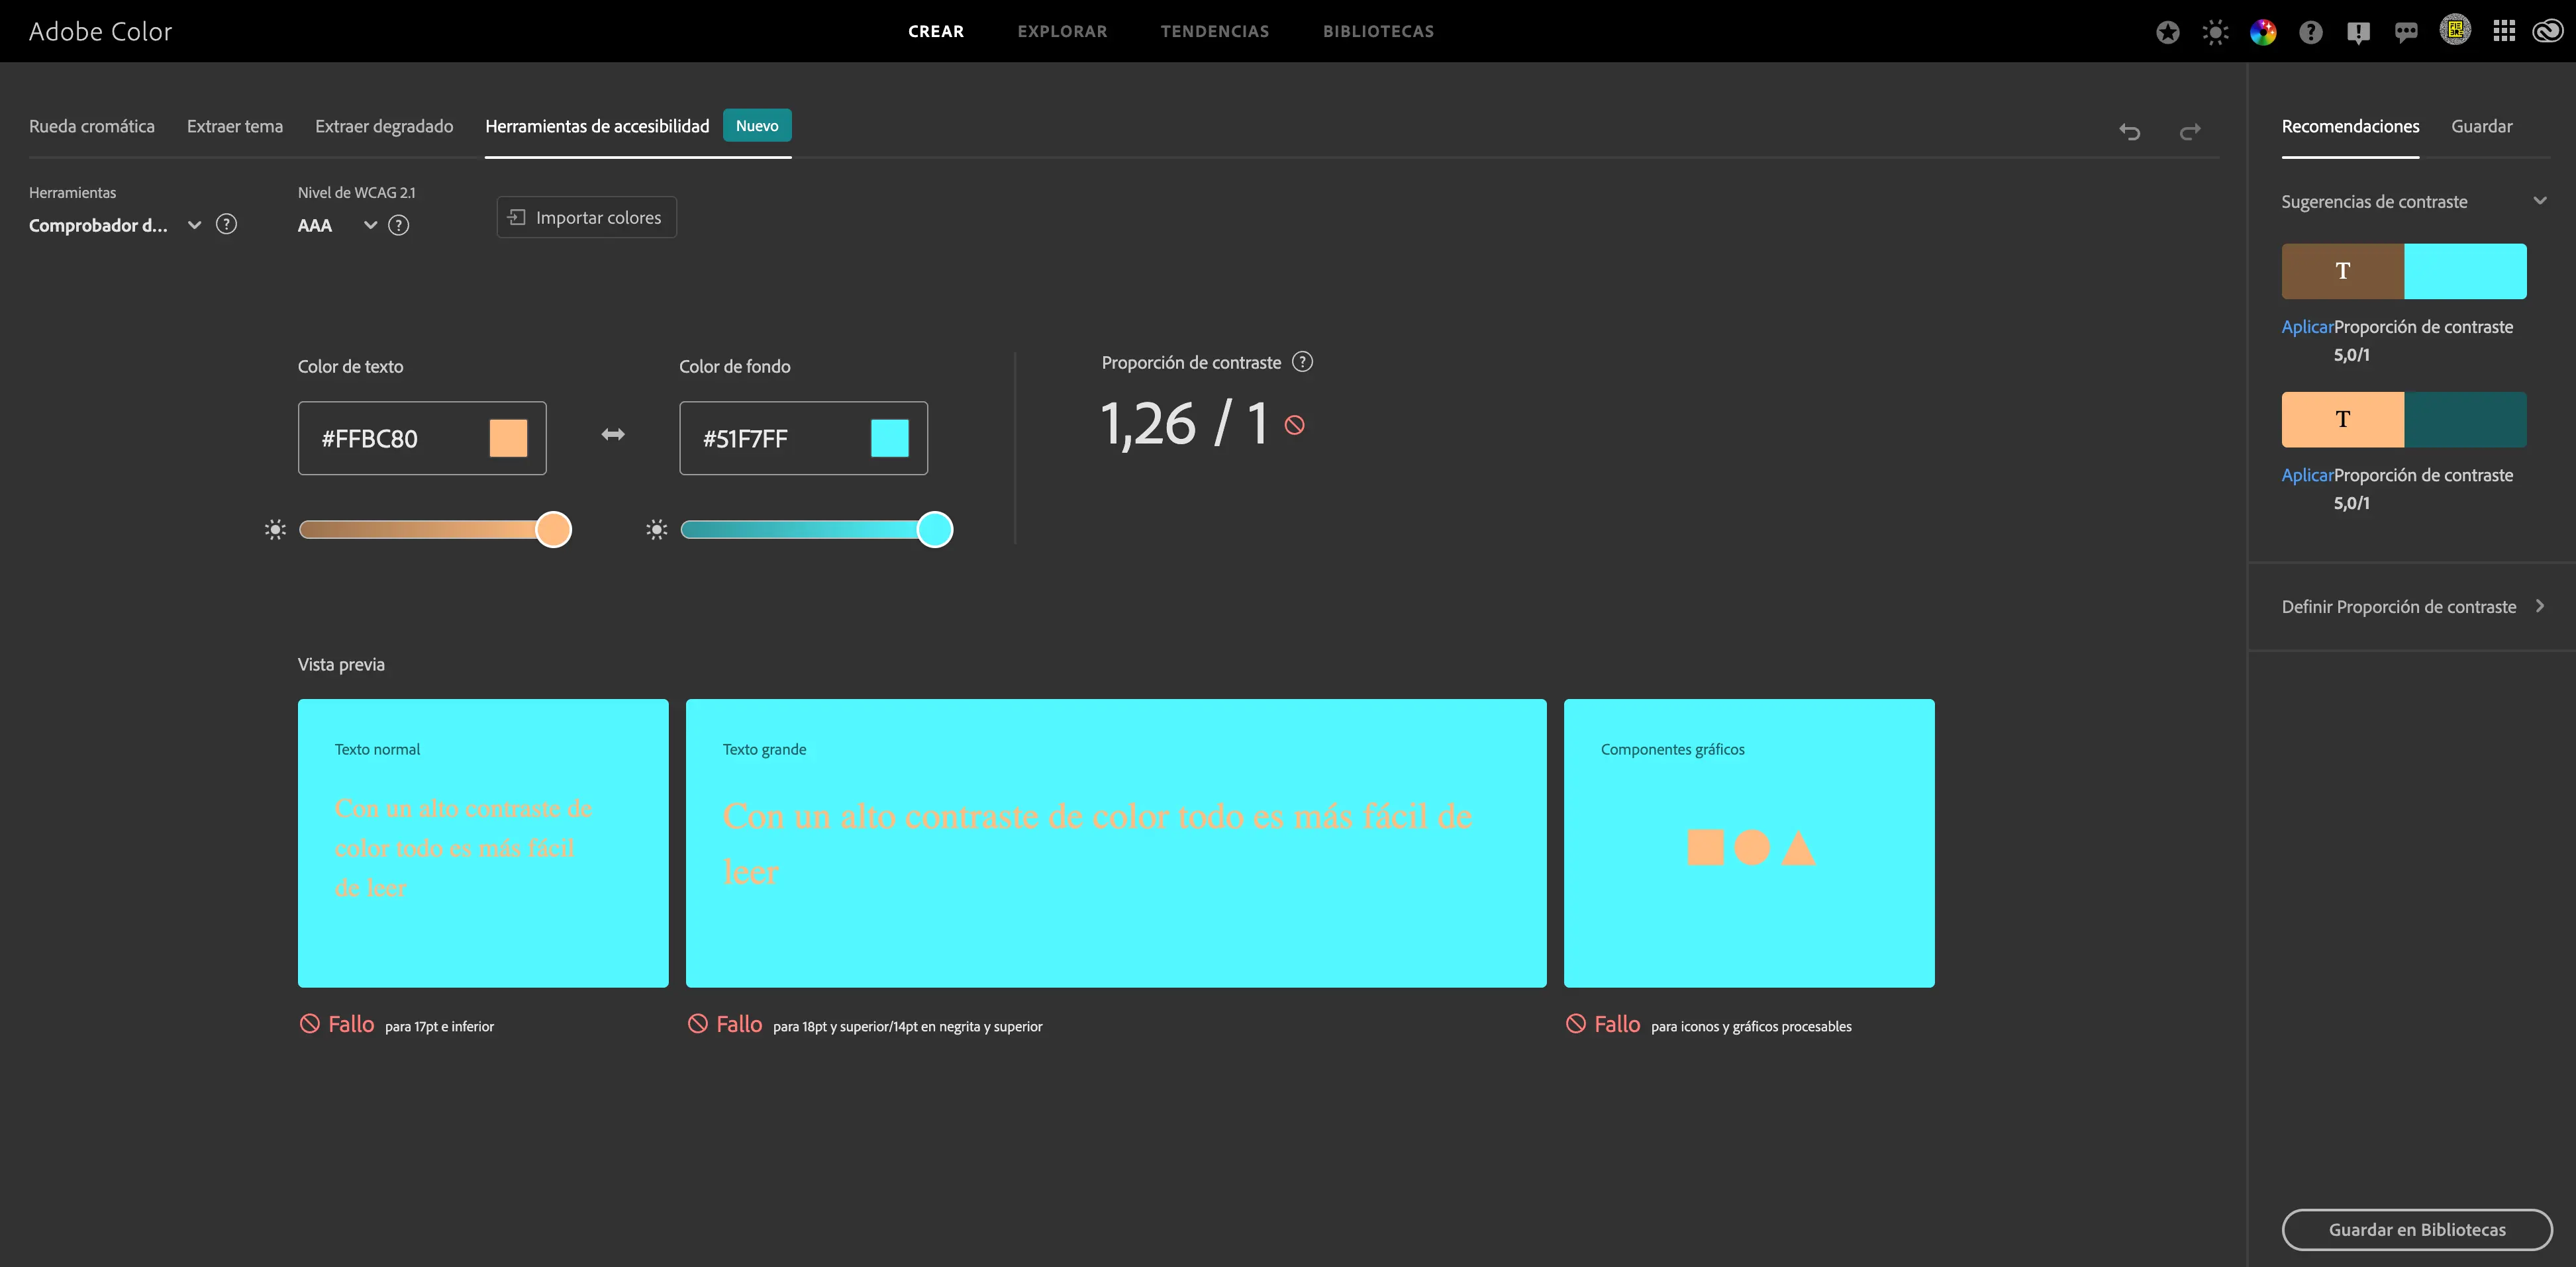Open the apps grid icon
The width and height of the screenshot is (2576, 1267).
click(x=2503, y=32)
